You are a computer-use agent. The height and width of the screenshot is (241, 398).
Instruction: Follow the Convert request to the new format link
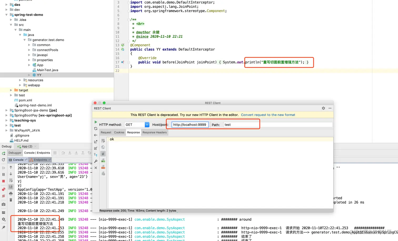click(268, 115)
